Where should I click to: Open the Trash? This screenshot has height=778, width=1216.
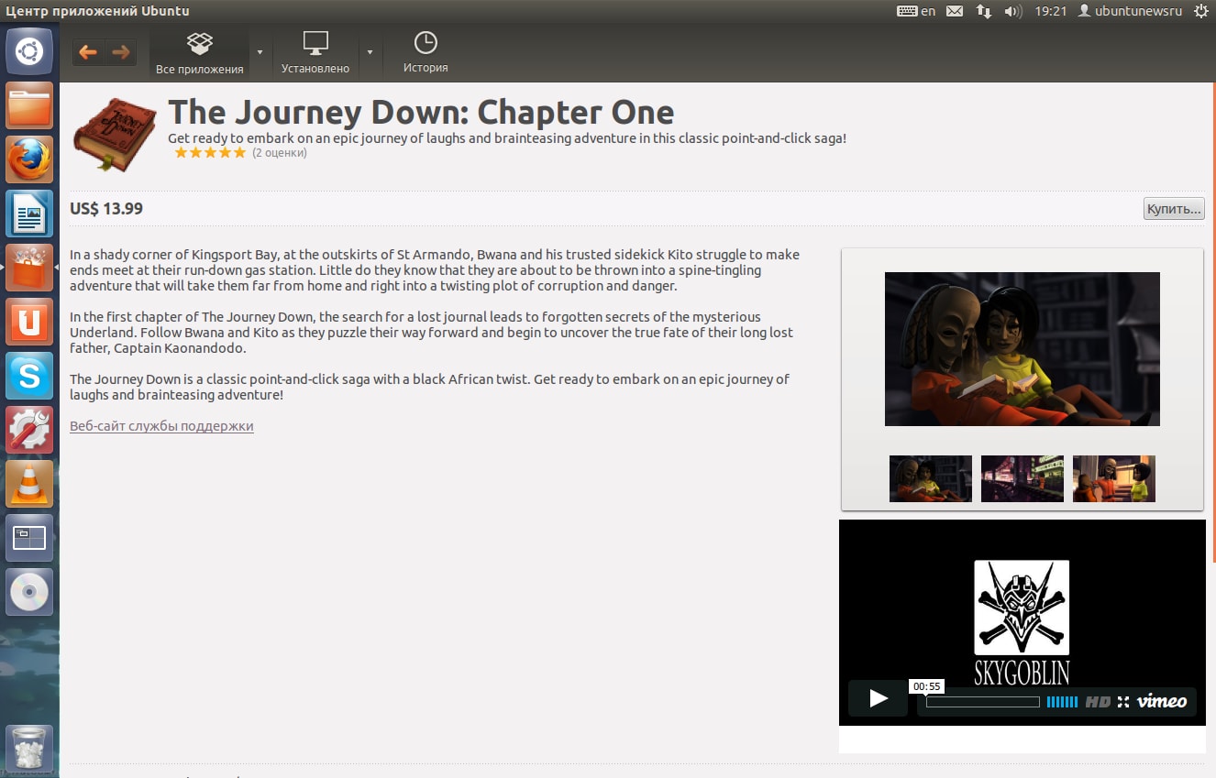pos(29,749)
